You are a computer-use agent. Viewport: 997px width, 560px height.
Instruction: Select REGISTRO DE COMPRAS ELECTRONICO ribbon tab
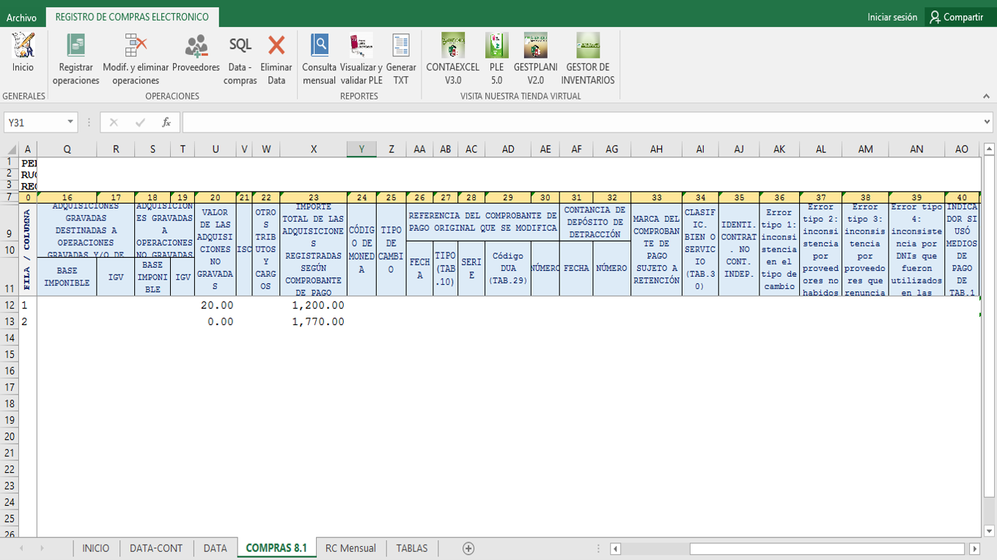pyautogui.click(x=132, y=17)
